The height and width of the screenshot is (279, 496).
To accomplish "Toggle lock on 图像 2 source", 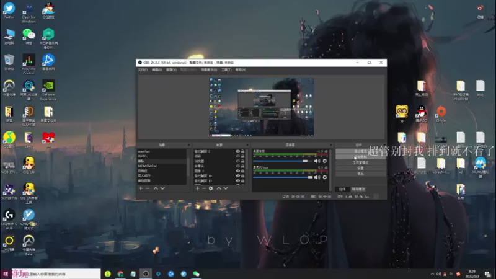I will click(x=242, y=171).
